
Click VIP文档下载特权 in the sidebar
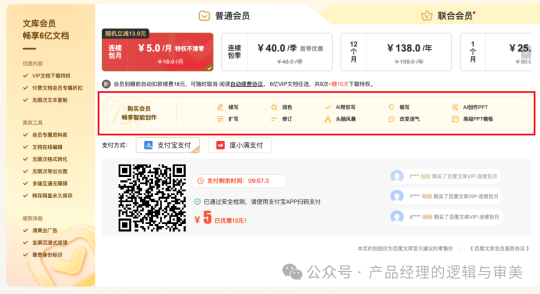click(x=51, y=75)
